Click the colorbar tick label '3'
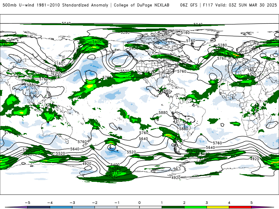The image size is (279, 209). [206, 203]
